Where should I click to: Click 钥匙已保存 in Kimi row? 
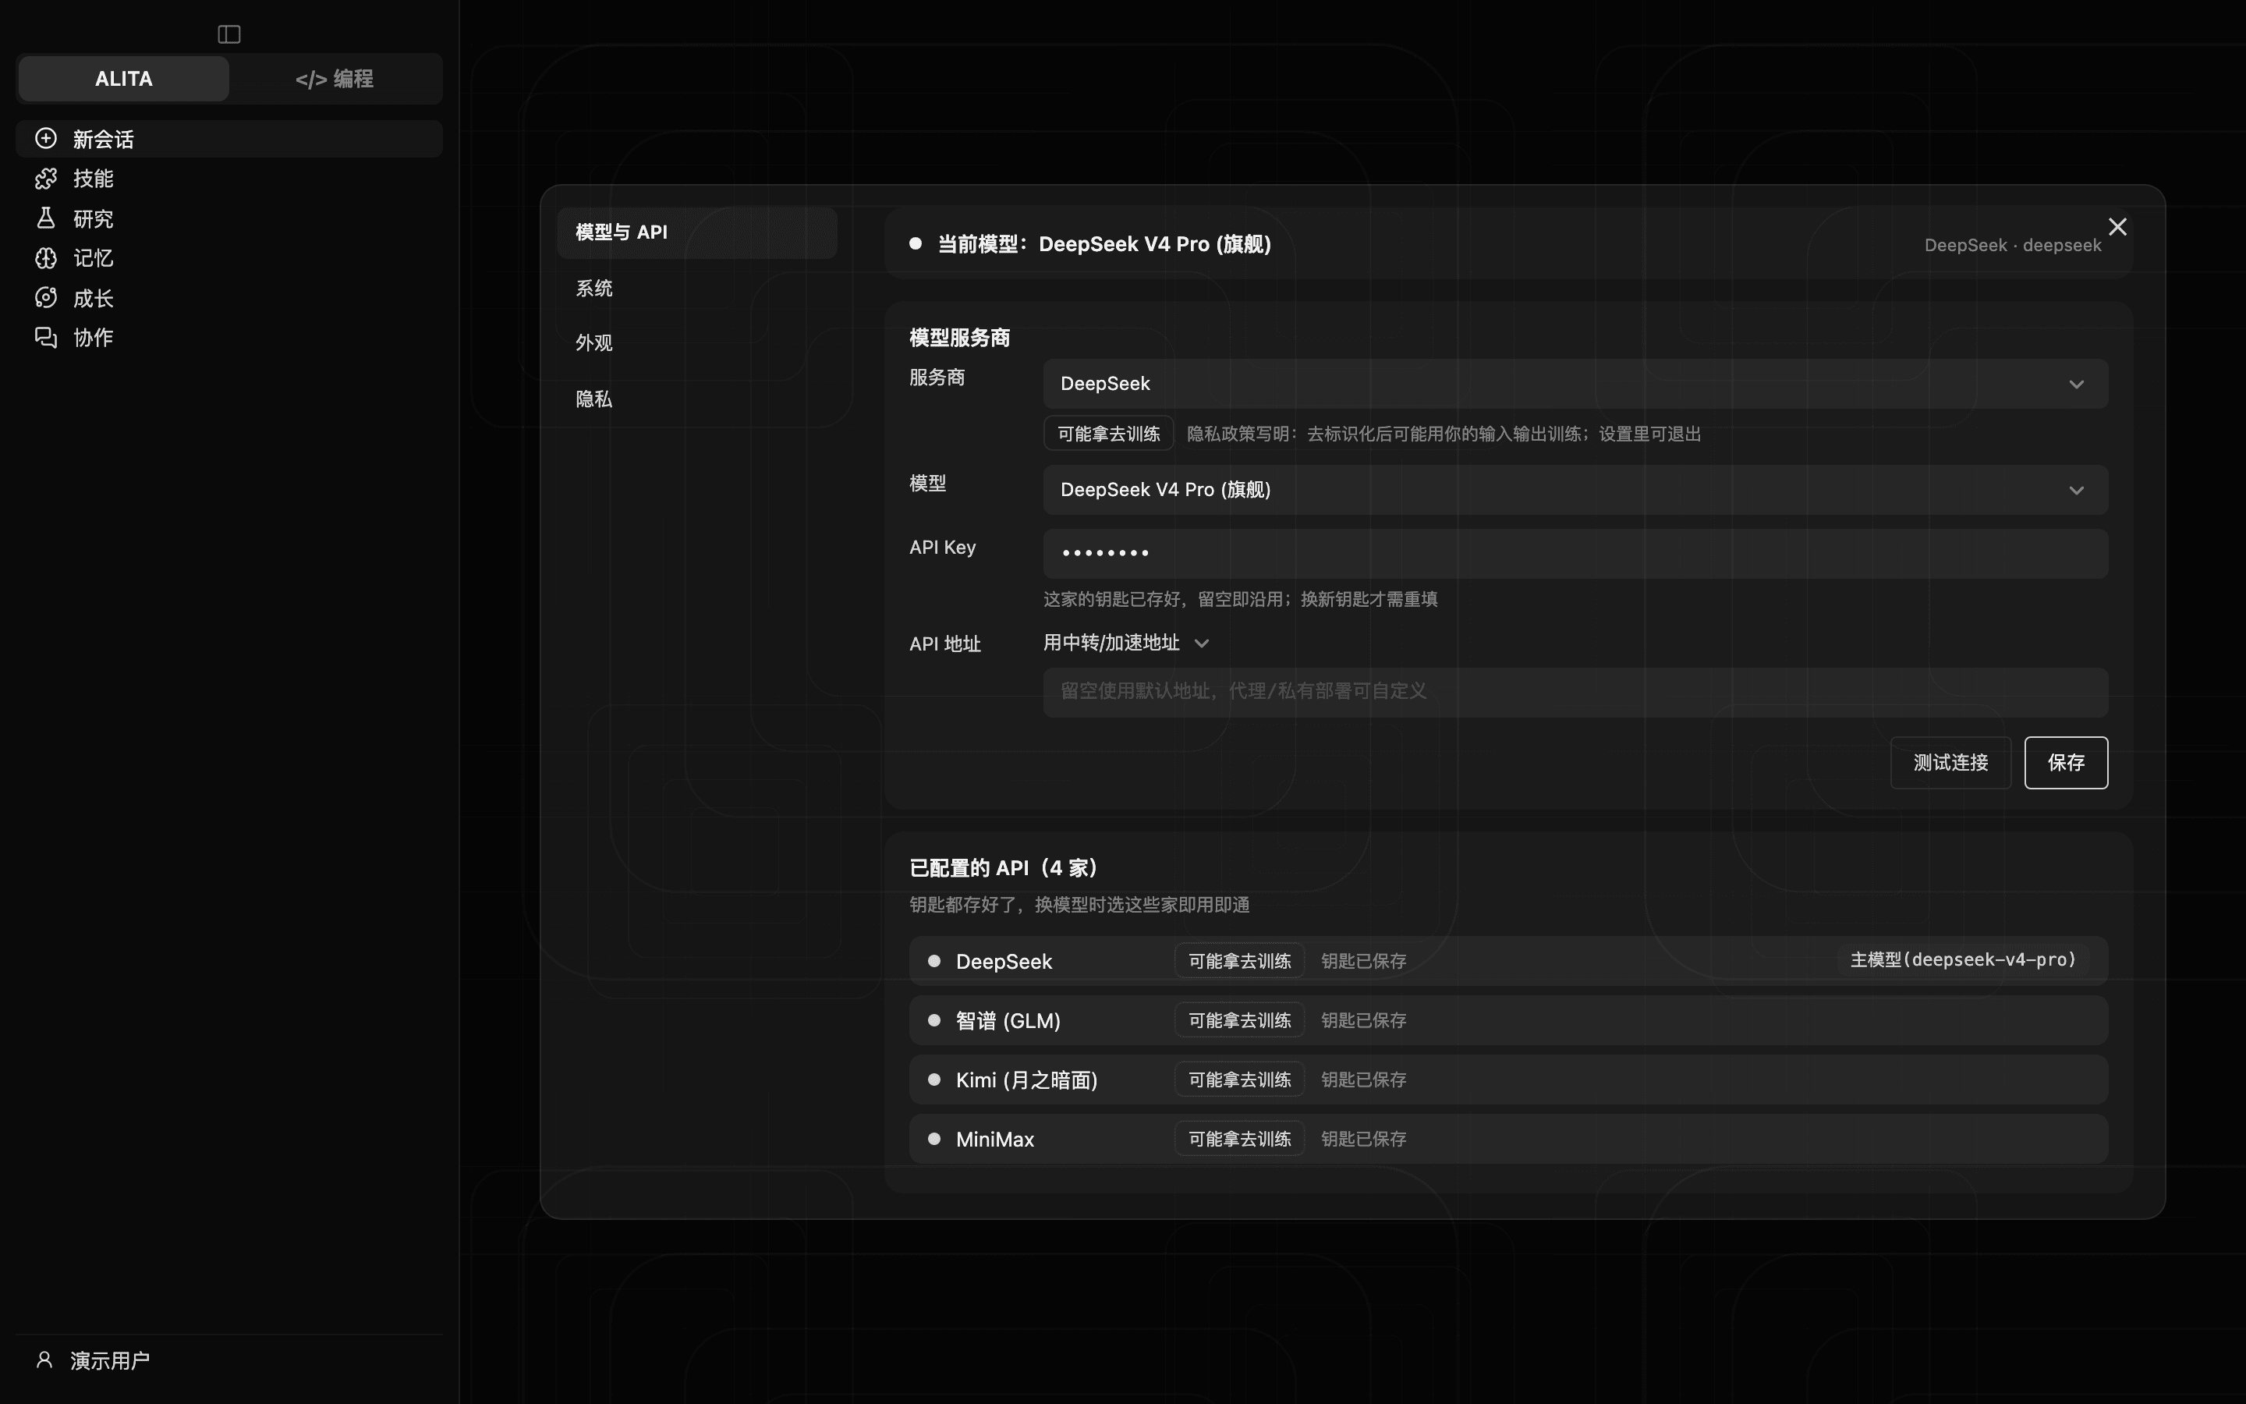[1363, 1080]
